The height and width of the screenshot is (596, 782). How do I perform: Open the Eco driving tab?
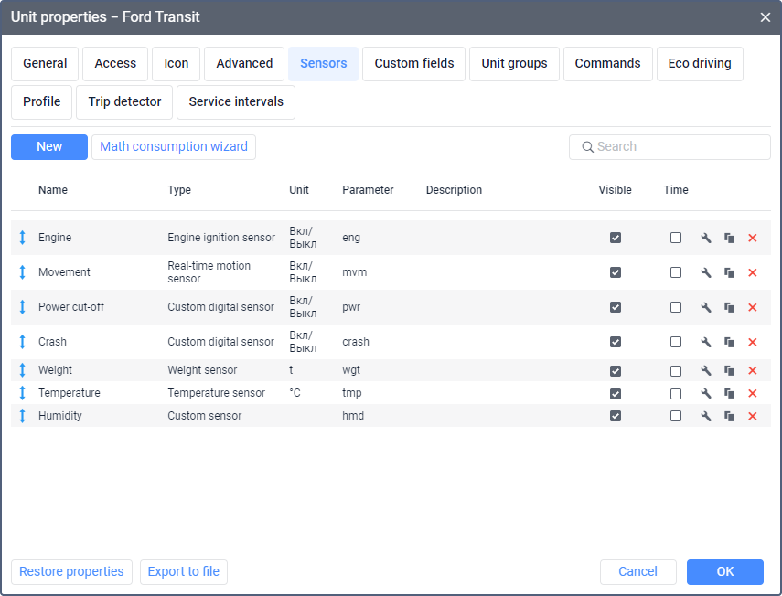700,64
